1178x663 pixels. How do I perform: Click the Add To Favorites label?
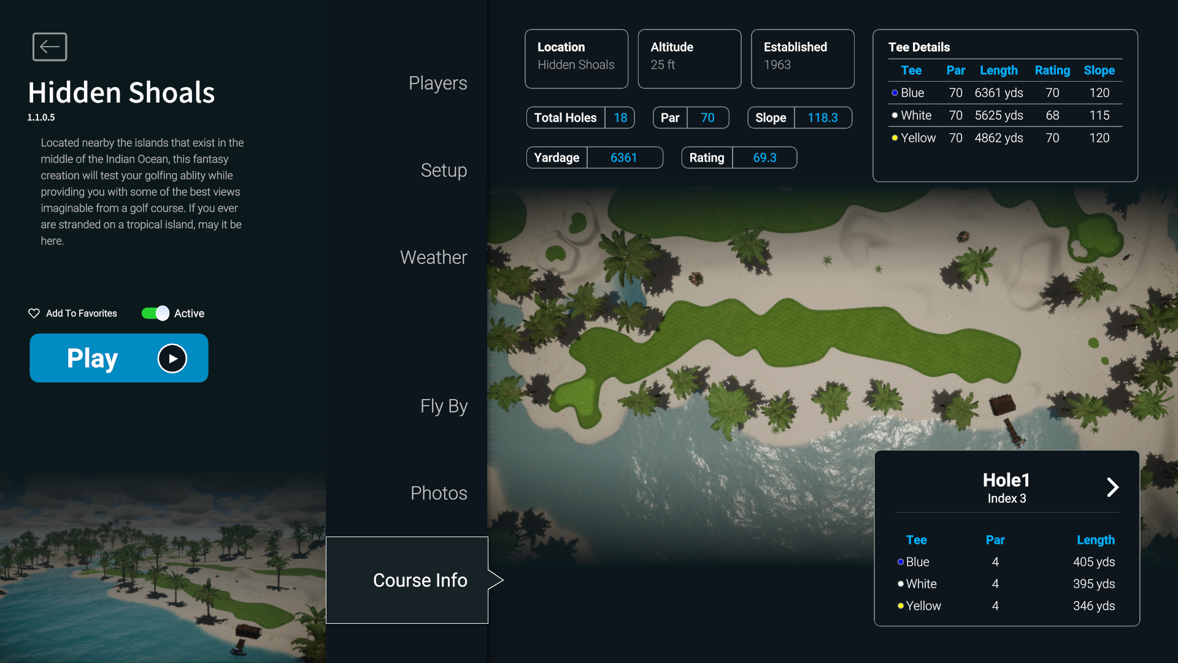(x=82, y=313)
